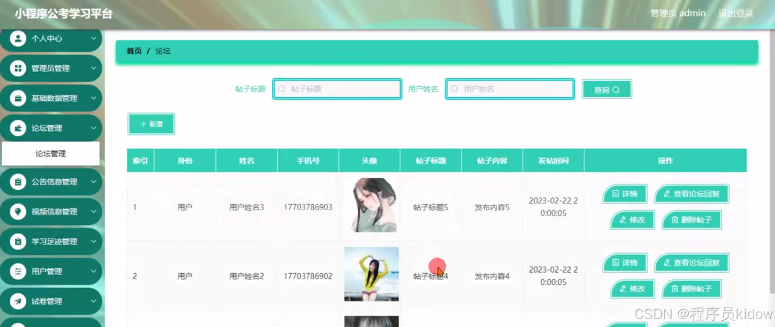
Task: Click the 试卷管理 paper-plane icon
Action: 18,301
